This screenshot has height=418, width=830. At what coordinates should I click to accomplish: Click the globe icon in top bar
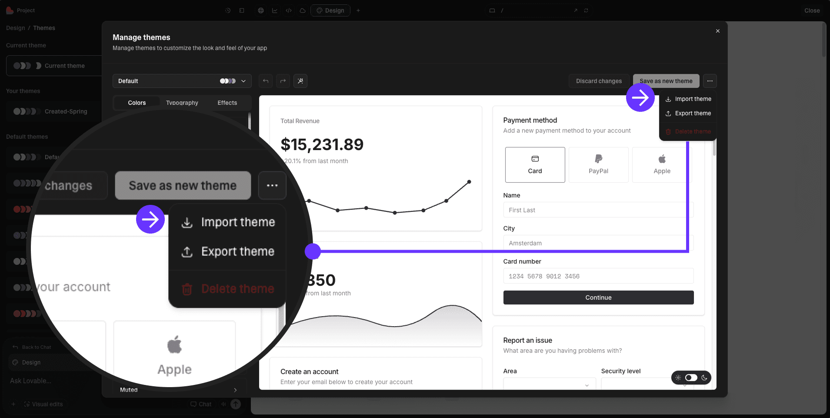point(261,10)
